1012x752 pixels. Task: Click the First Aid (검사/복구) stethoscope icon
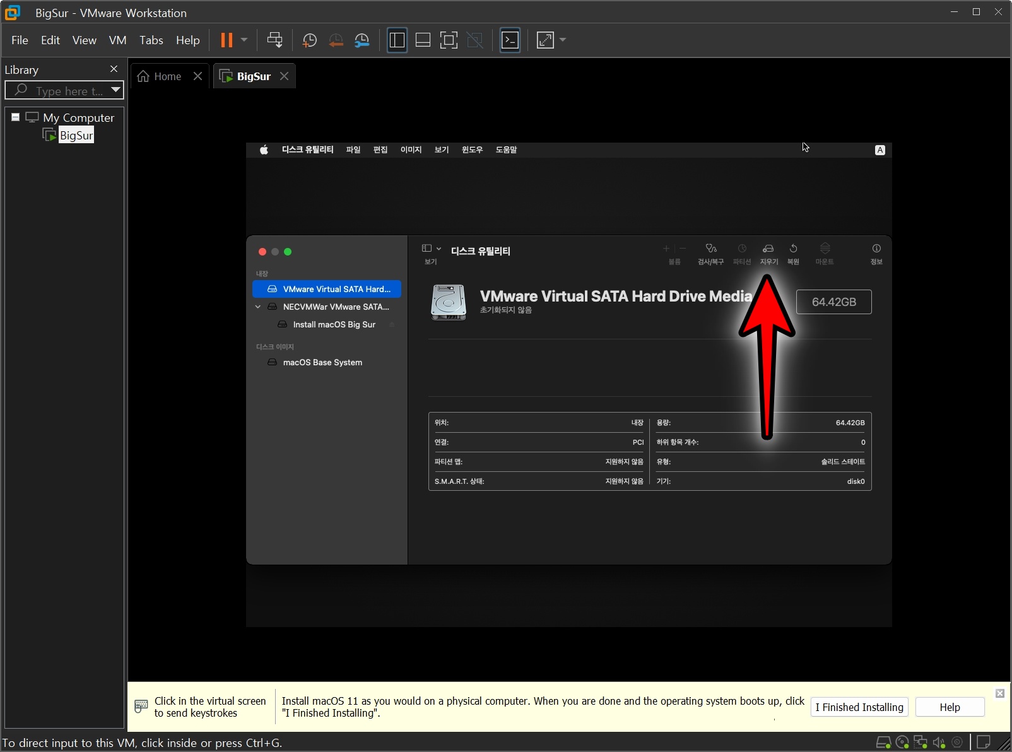click(x=711, y=249)
